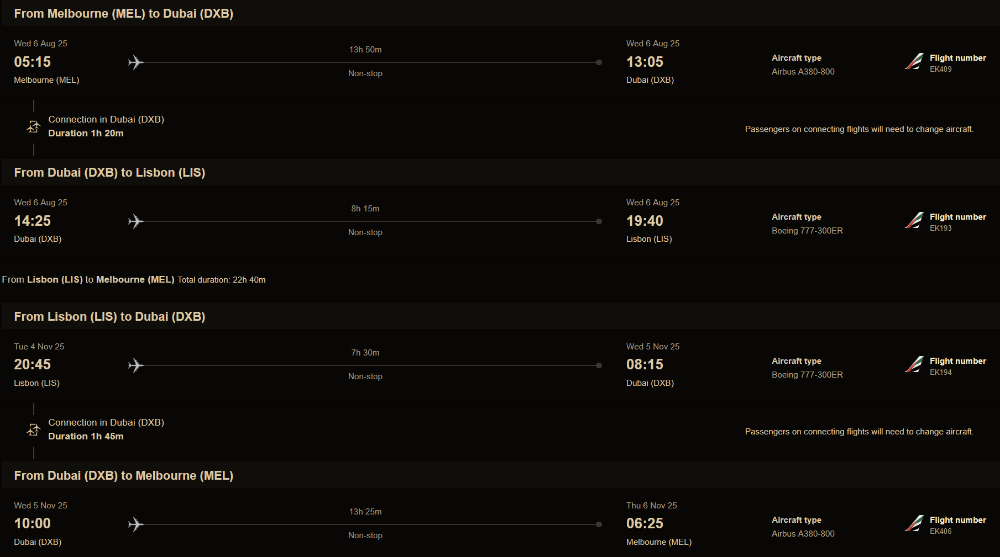Screen dimensions: 1000x557
Task: Select the 'From Dubai (DXB) to Lisbon (LIS)' header
Action: (109, 173)
